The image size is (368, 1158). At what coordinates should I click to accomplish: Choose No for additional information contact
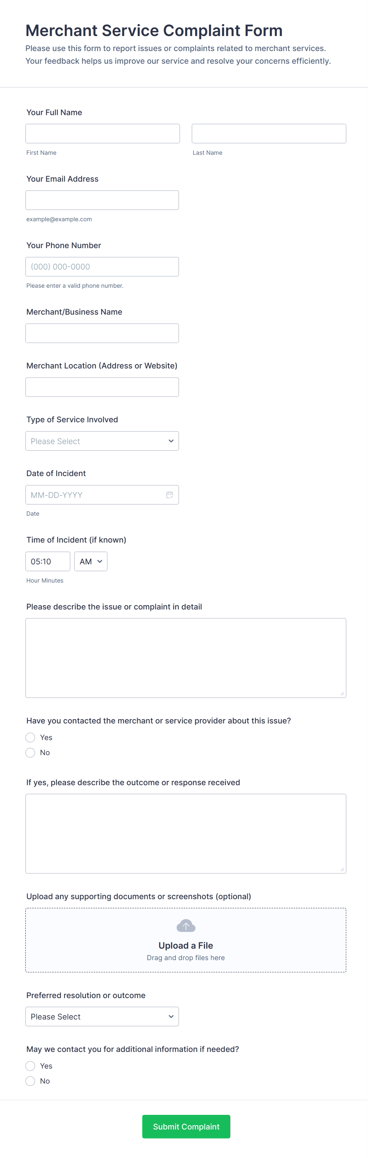tap(30, 1081)
